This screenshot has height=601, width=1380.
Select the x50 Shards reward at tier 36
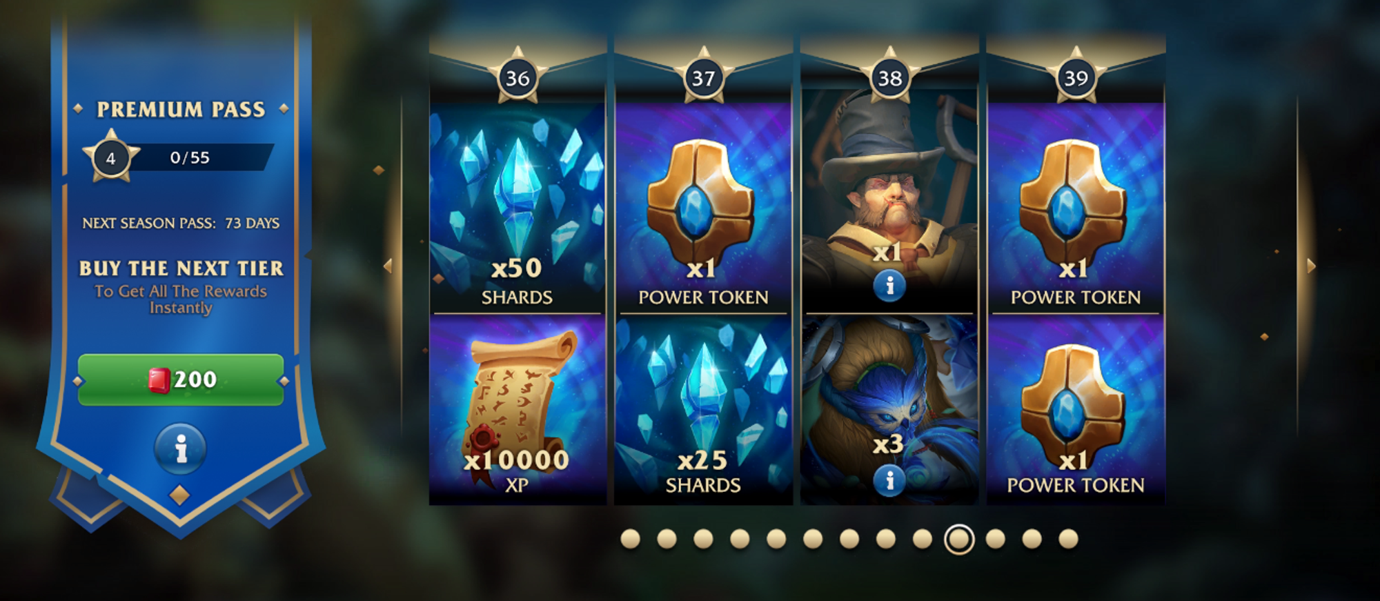(x=517, y=208)
